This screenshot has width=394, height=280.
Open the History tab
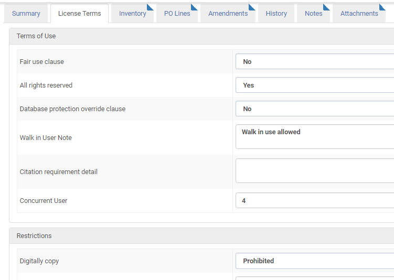tap(276, 14)
